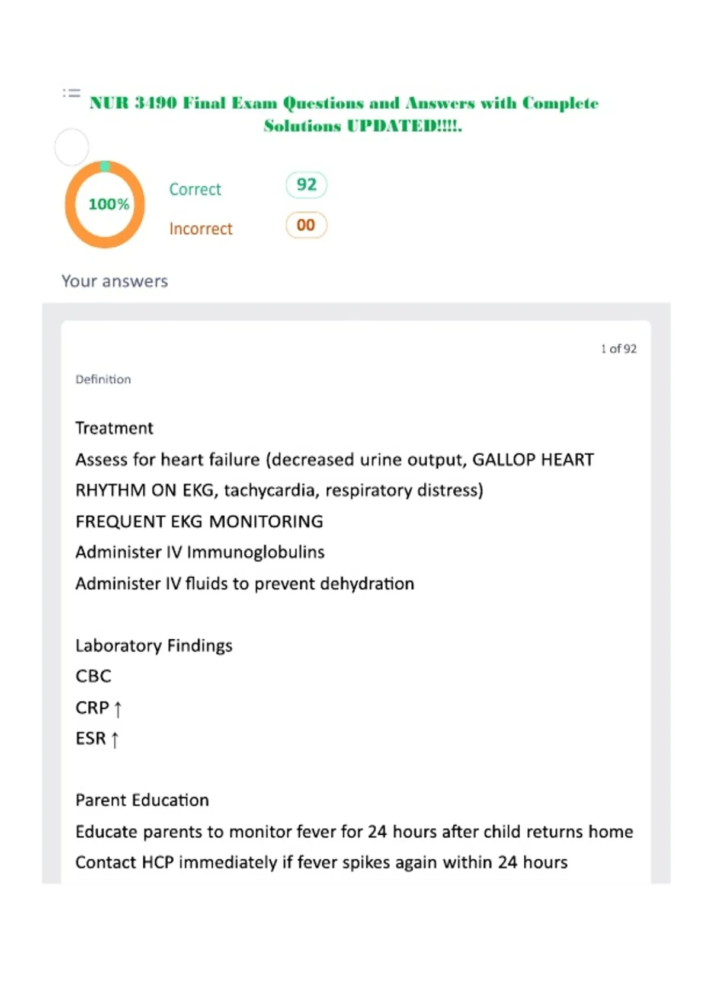The height and width of the screenshot is (1008, 711).
Task: Select the Incorrect label
Action: [x=201, y=229]
